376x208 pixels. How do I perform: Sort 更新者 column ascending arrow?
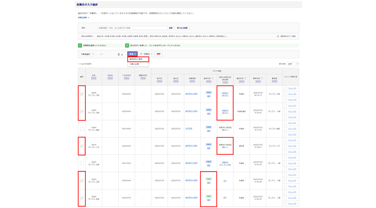[273, 81]
